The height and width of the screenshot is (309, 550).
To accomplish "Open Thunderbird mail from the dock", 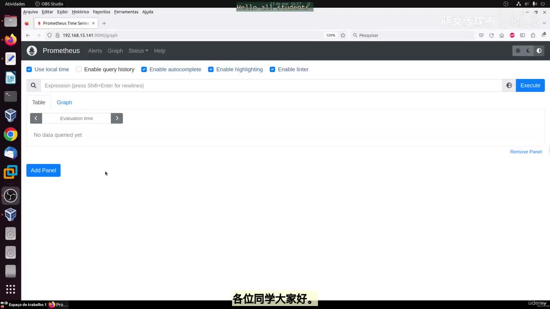I will click(11, 153).
